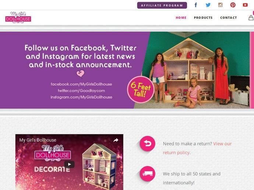Open the Contact menu item
The width and height of the screenshot is (254, 190).
228,18
